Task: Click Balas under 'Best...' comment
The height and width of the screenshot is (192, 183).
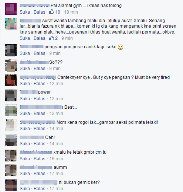Action: click(40, 114)
